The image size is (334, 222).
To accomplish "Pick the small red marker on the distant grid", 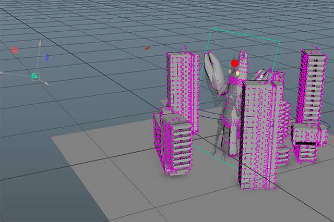I will click(147, 48).
